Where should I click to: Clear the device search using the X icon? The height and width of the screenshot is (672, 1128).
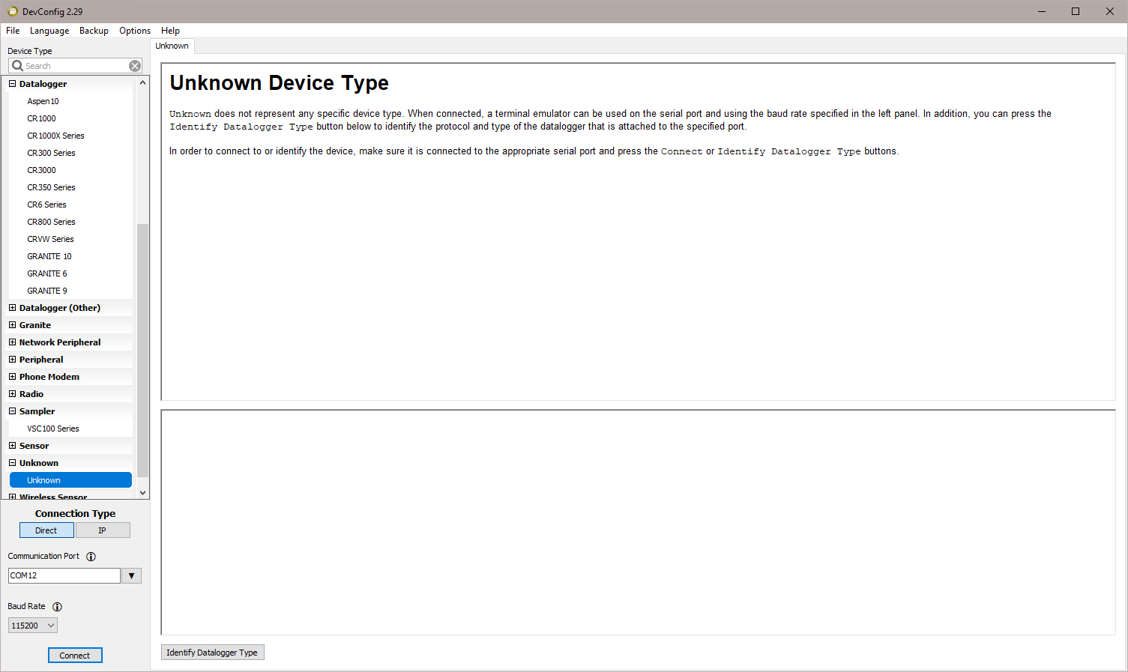point(135,66)
